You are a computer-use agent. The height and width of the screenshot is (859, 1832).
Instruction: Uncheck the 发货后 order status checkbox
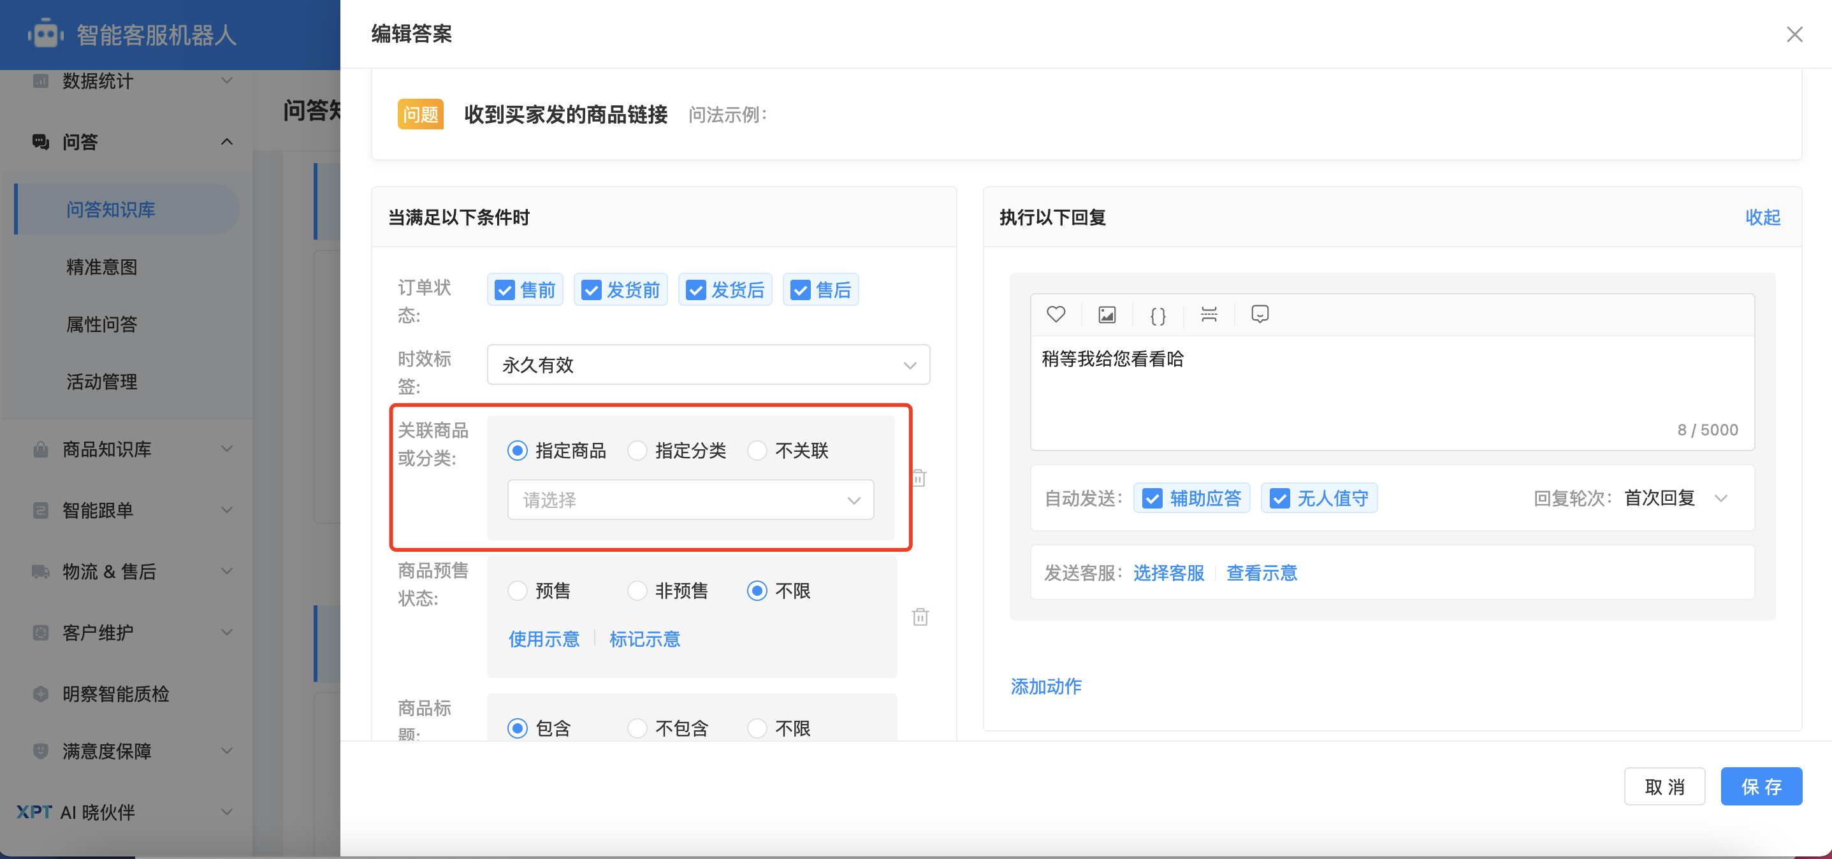point(695,290)
